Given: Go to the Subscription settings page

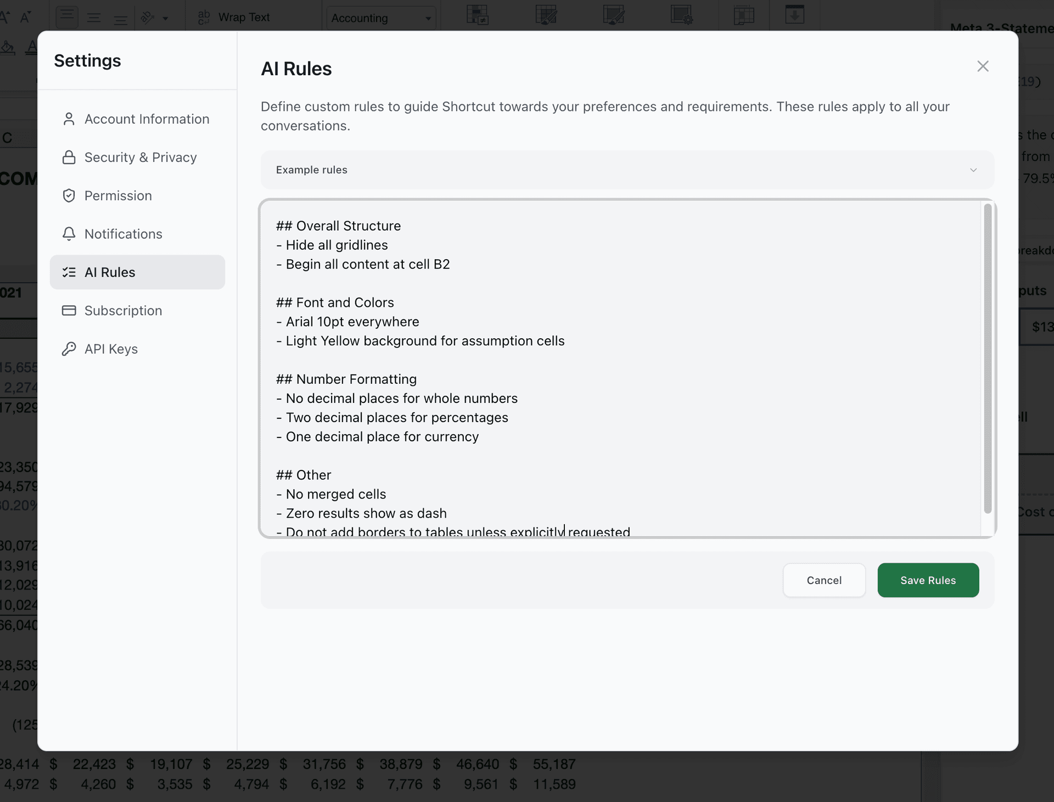Looking at the screenshot, I should 123,310.
